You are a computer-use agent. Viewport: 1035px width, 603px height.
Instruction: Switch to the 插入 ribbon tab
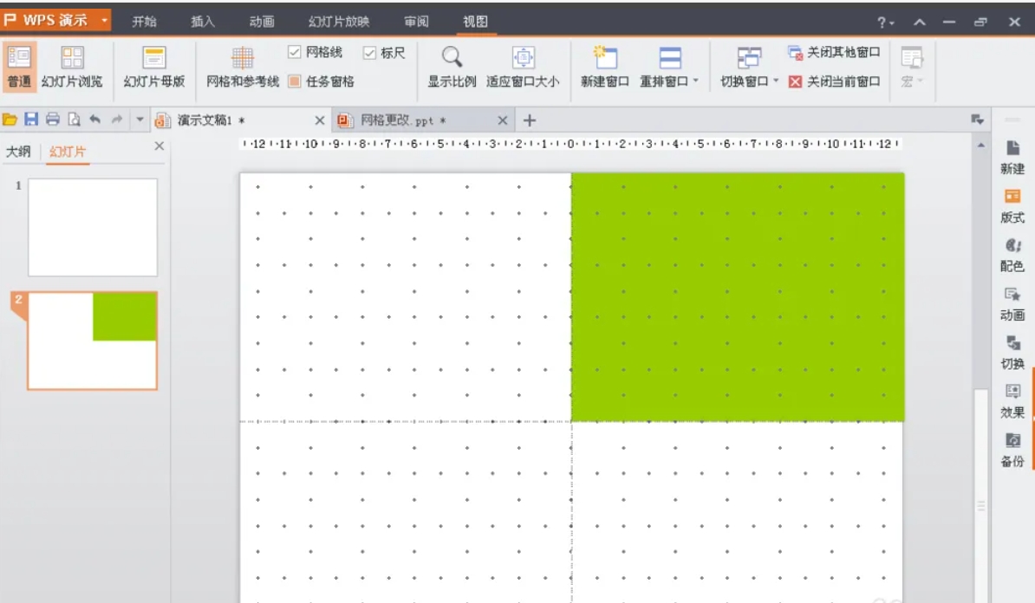tap(202, 22)
